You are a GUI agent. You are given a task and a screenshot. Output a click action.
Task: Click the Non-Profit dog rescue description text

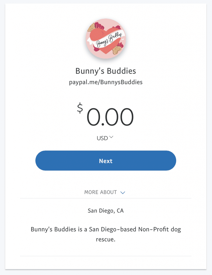pos(106,234)
